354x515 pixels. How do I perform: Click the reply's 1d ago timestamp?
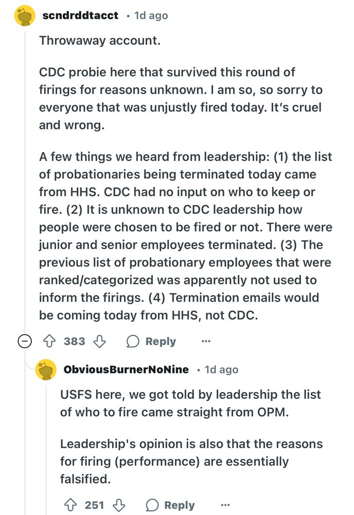coord(221,370)
